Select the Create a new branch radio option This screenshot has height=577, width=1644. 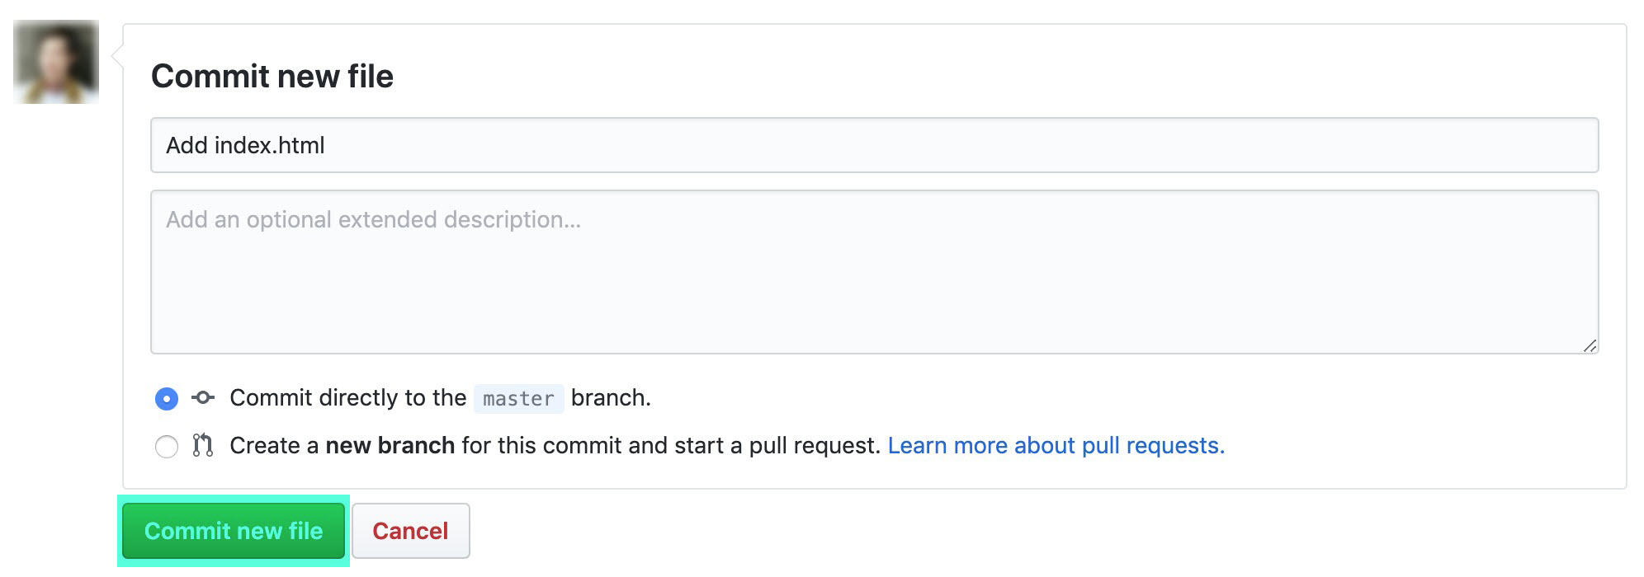pos(167,447)
